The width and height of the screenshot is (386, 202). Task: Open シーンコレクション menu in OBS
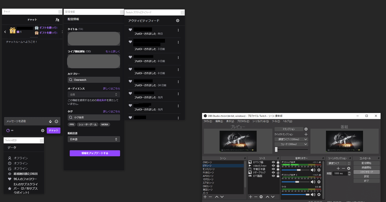[x=261, y=121]
